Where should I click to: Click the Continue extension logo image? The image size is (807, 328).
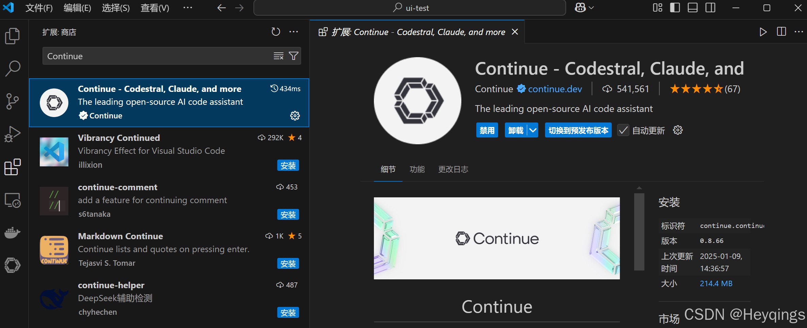coord(417,100)
